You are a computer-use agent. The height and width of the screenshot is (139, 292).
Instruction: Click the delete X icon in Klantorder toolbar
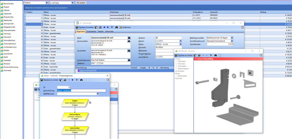pos(112,27)
